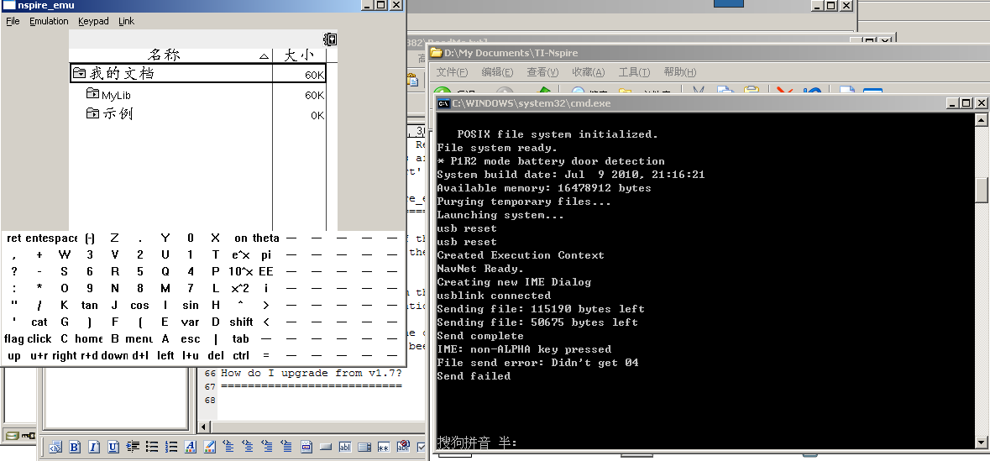Insert a password field (**) from toolbar
This screenshot has height=461, width=990.
pyautogui.click(x=384, y=448)
